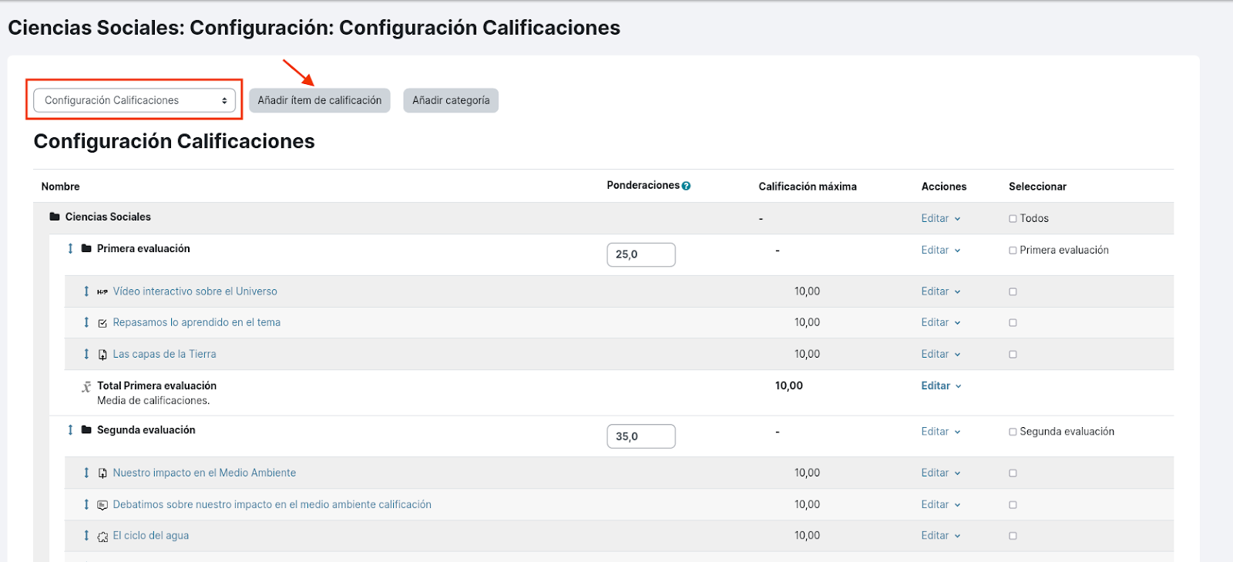Open Editar menu for Las capas de la Tierra
Screen dimensions: 1233x562
(941, 354)
